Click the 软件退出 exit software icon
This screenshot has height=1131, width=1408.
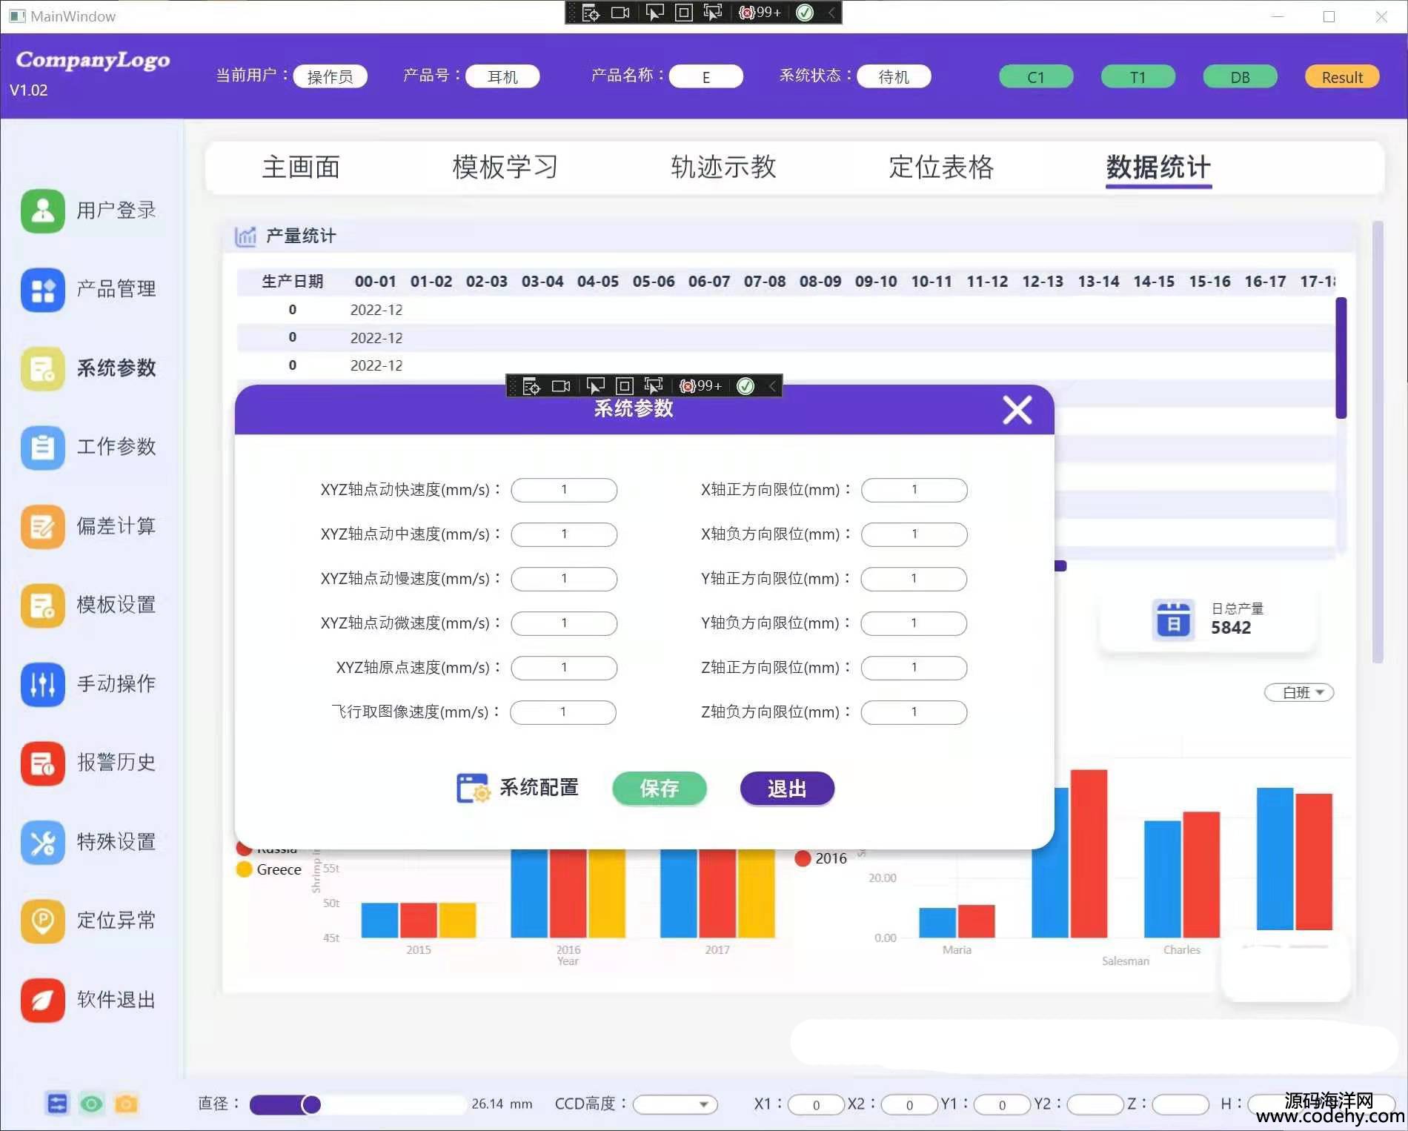(43, 1000)
